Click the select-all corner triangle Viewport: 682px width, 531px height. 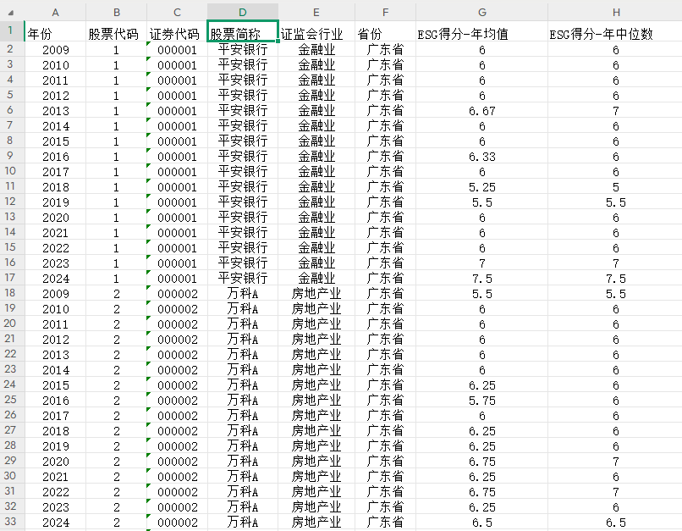[x=11, y=13]
